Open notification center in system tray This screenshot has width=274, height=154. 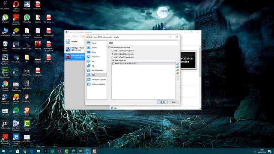tap(270, 151)
